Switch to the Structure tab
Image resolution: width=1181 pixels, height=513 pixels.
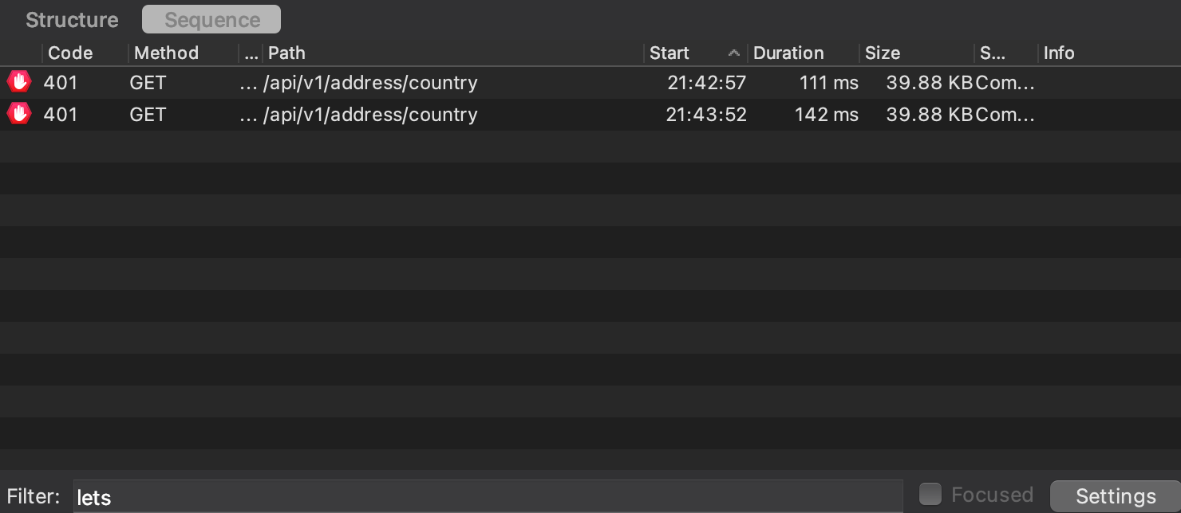coord(72,20)
